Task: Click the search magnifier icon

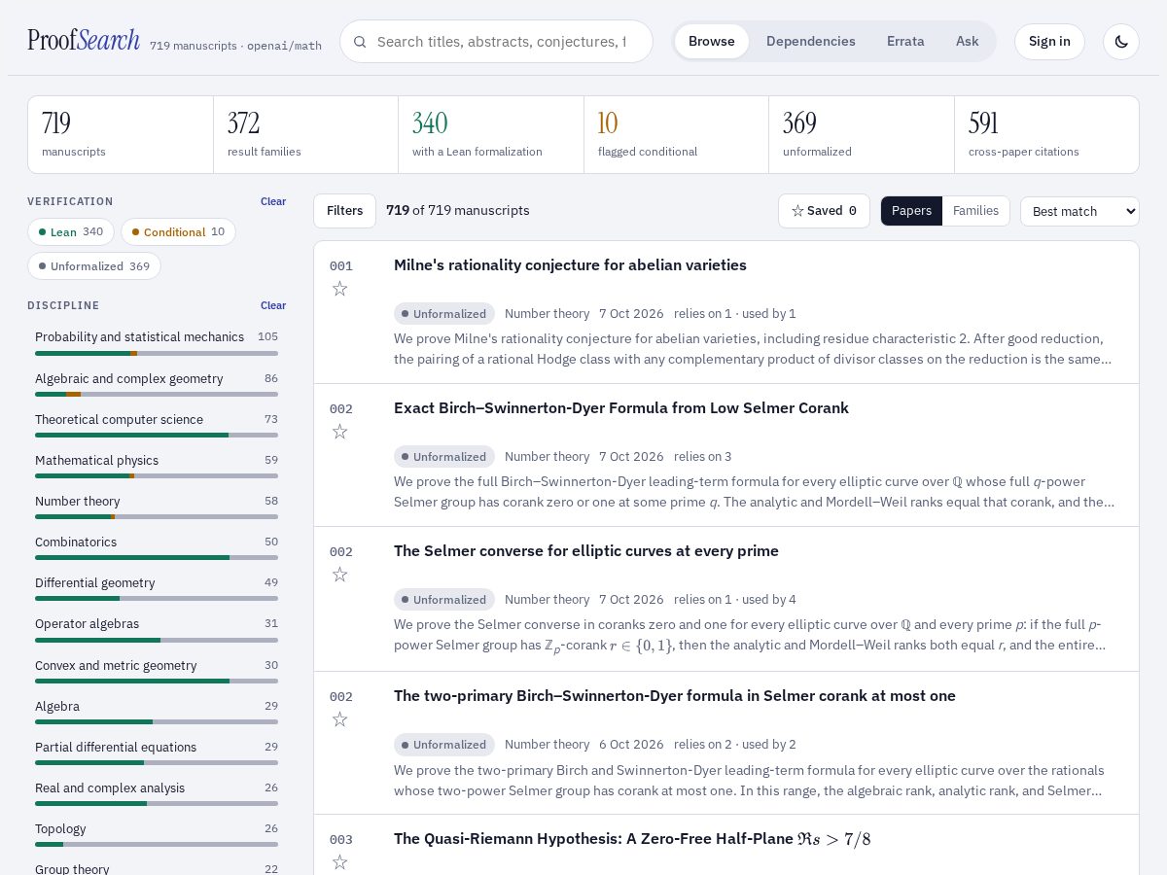Action: (360, 42)
